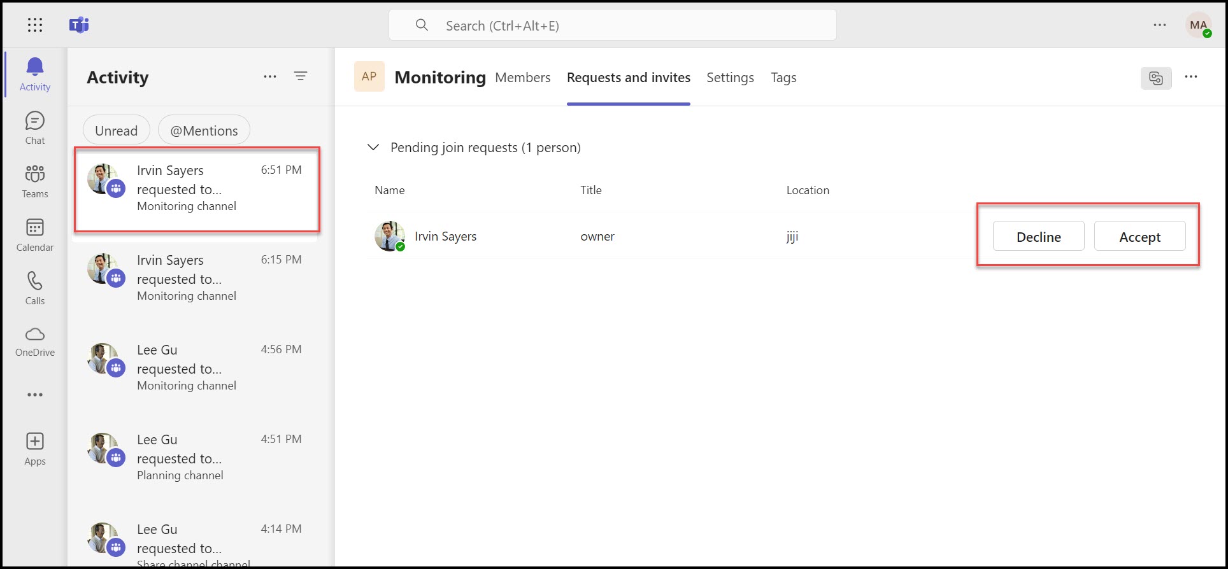1228x569 pixels.
Task: Switch to the Members tab
Action: coord(522,78)
